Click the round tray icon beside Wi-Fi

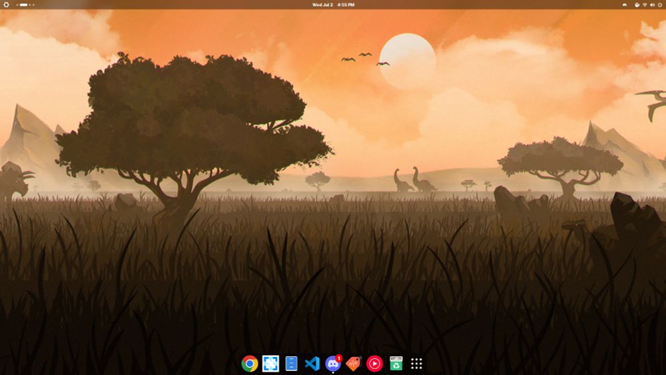(x=637, y=5)
